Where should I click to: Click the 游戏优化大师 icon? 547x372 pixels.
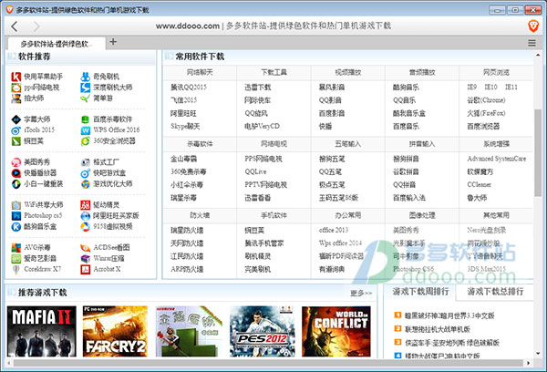pyautogui.click(x=85, y=184)
